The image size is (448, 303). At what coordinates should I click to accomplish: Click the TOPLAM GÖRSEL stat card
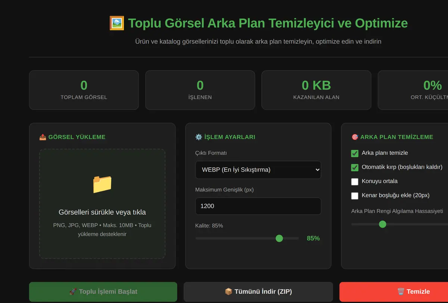pos(84,90)
